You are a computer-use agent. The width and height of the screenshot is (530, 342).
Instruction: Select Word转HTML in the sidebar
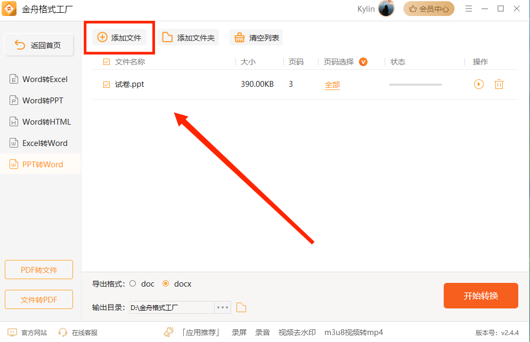[x=40, y=121]
